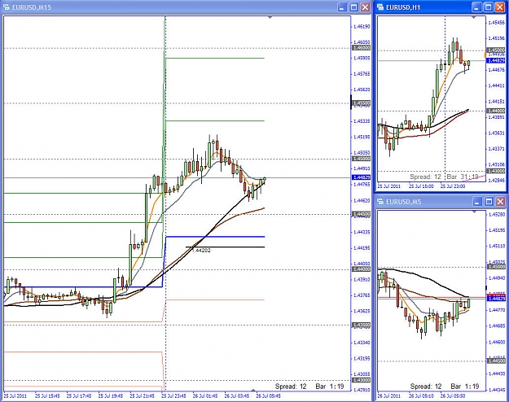Click the 26 Jul 05:45 label on M15 time axis
Screen dimensions: 509x402
coord(269,395)
